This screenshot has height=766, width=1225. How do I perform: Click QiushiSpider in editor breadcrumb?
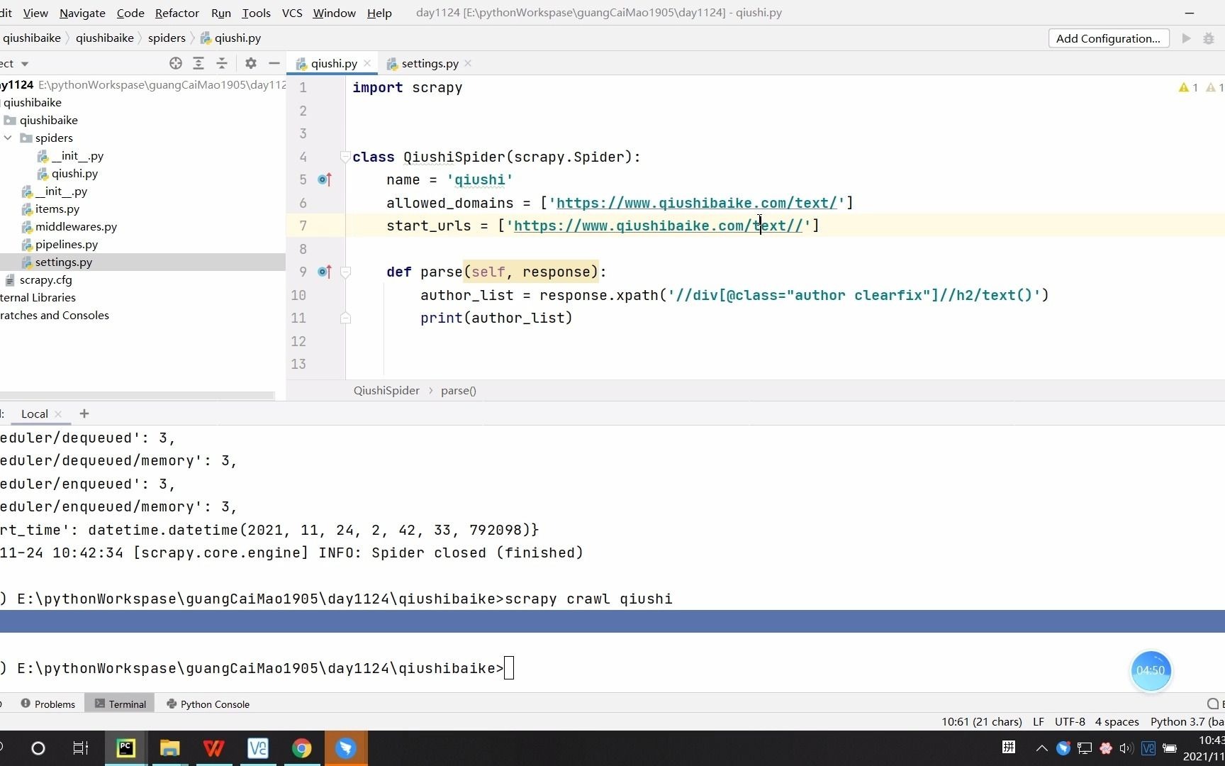[x=386, y=390]
